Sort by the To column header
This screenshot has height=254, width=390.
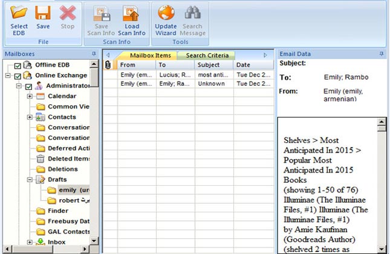click(175, 65)
